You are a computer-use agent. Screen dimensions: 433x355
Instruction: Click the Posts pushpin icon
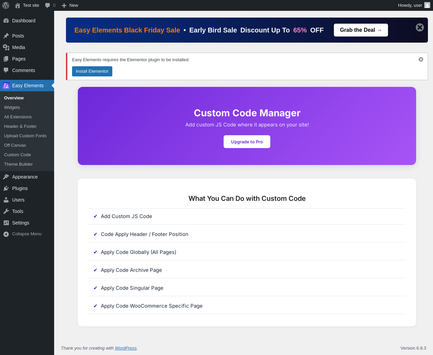click(6, 36)
